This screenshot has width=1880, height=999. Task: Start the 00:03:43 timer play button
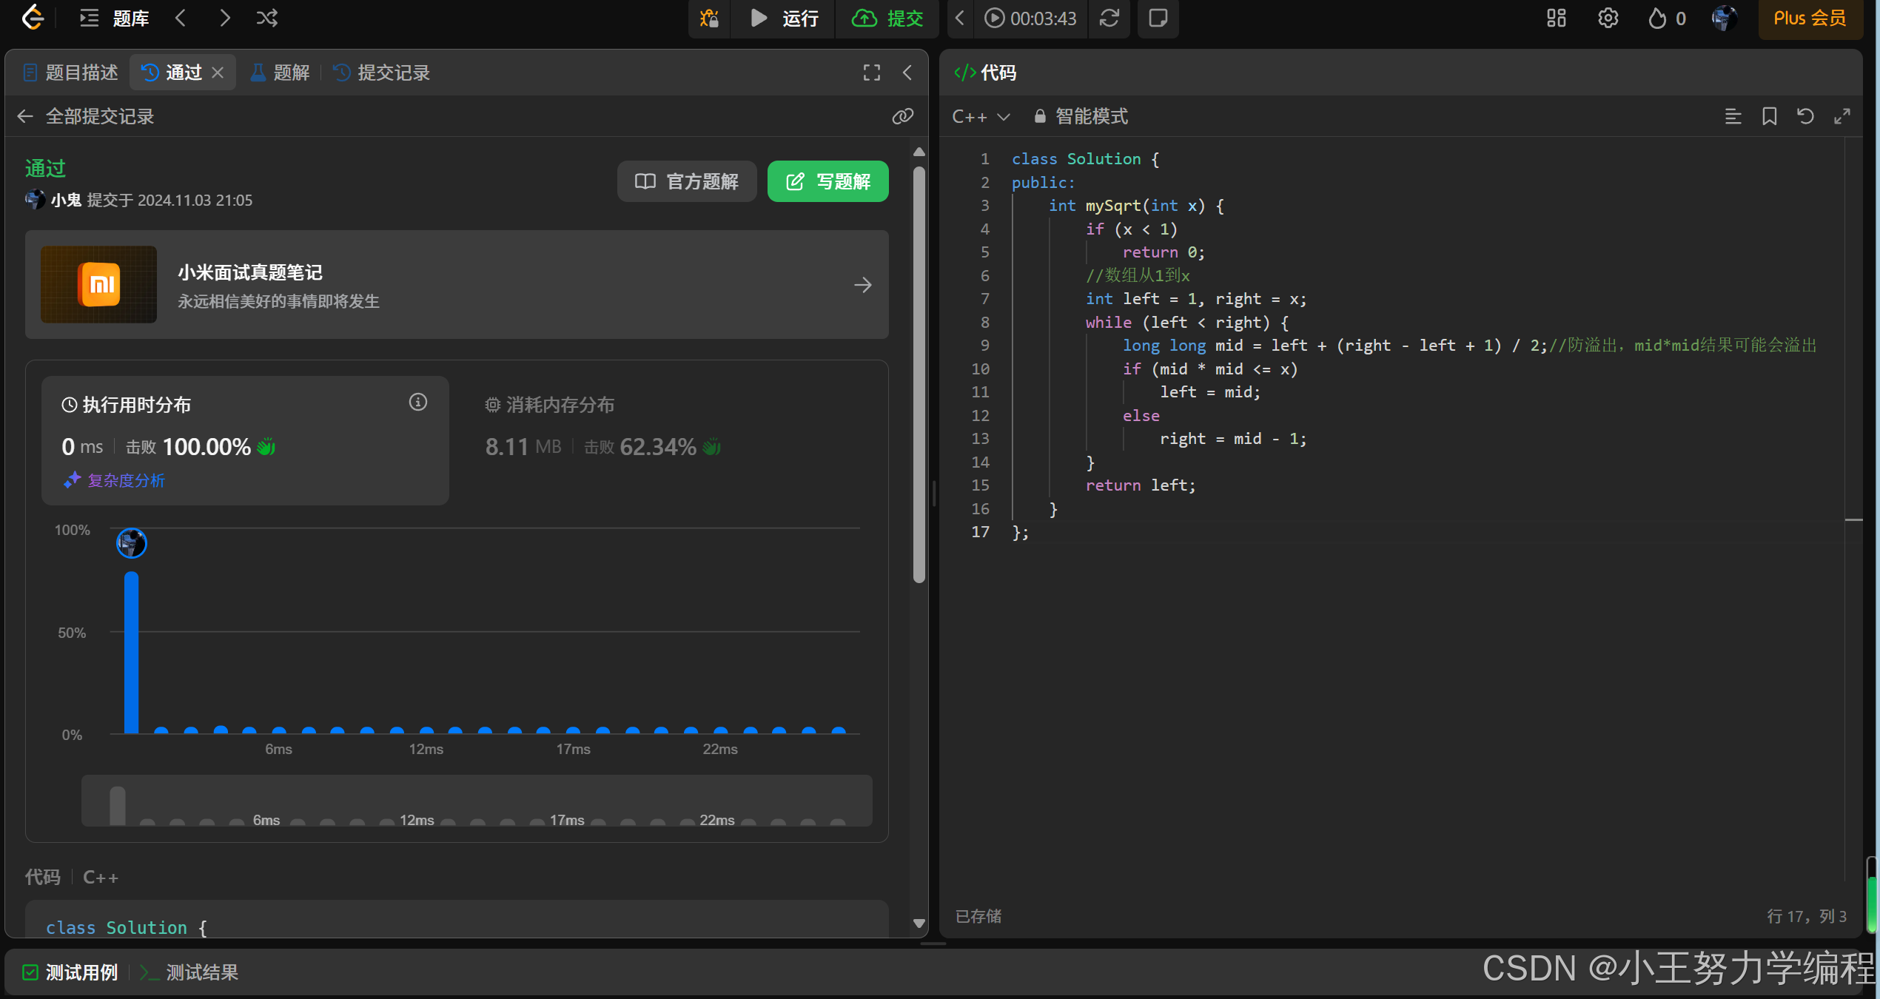click(x=995, y=18)
